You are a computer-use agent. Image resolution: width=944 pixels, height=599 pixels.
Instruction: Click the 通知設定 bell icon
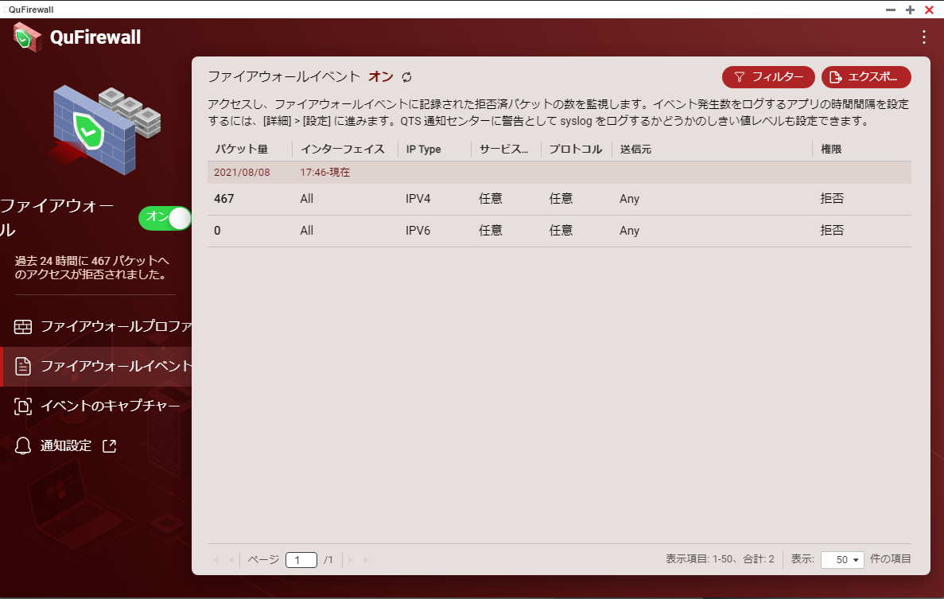point(23,446)
